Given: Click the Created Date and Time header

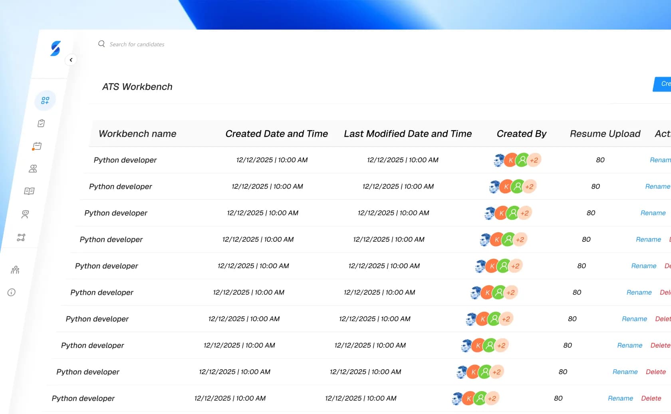Looking at the screenshot, I should click(276, 134).
